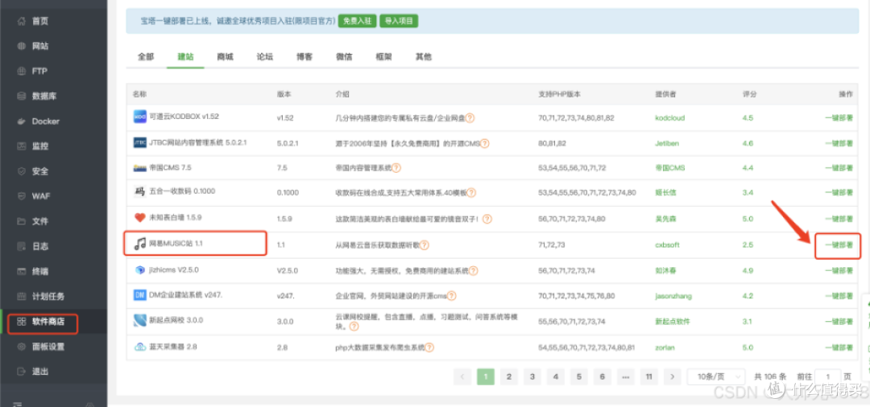Screen dimensions: 870x407
Task: Click help icon beside 蓝天采集器 description
Action: coord(429,347)
